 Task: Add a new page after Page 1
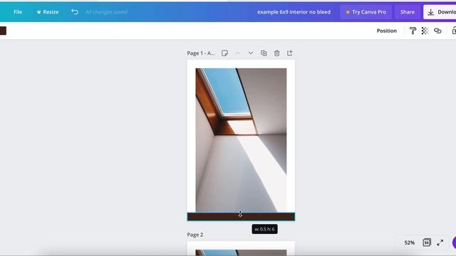(x=290, y=53)
